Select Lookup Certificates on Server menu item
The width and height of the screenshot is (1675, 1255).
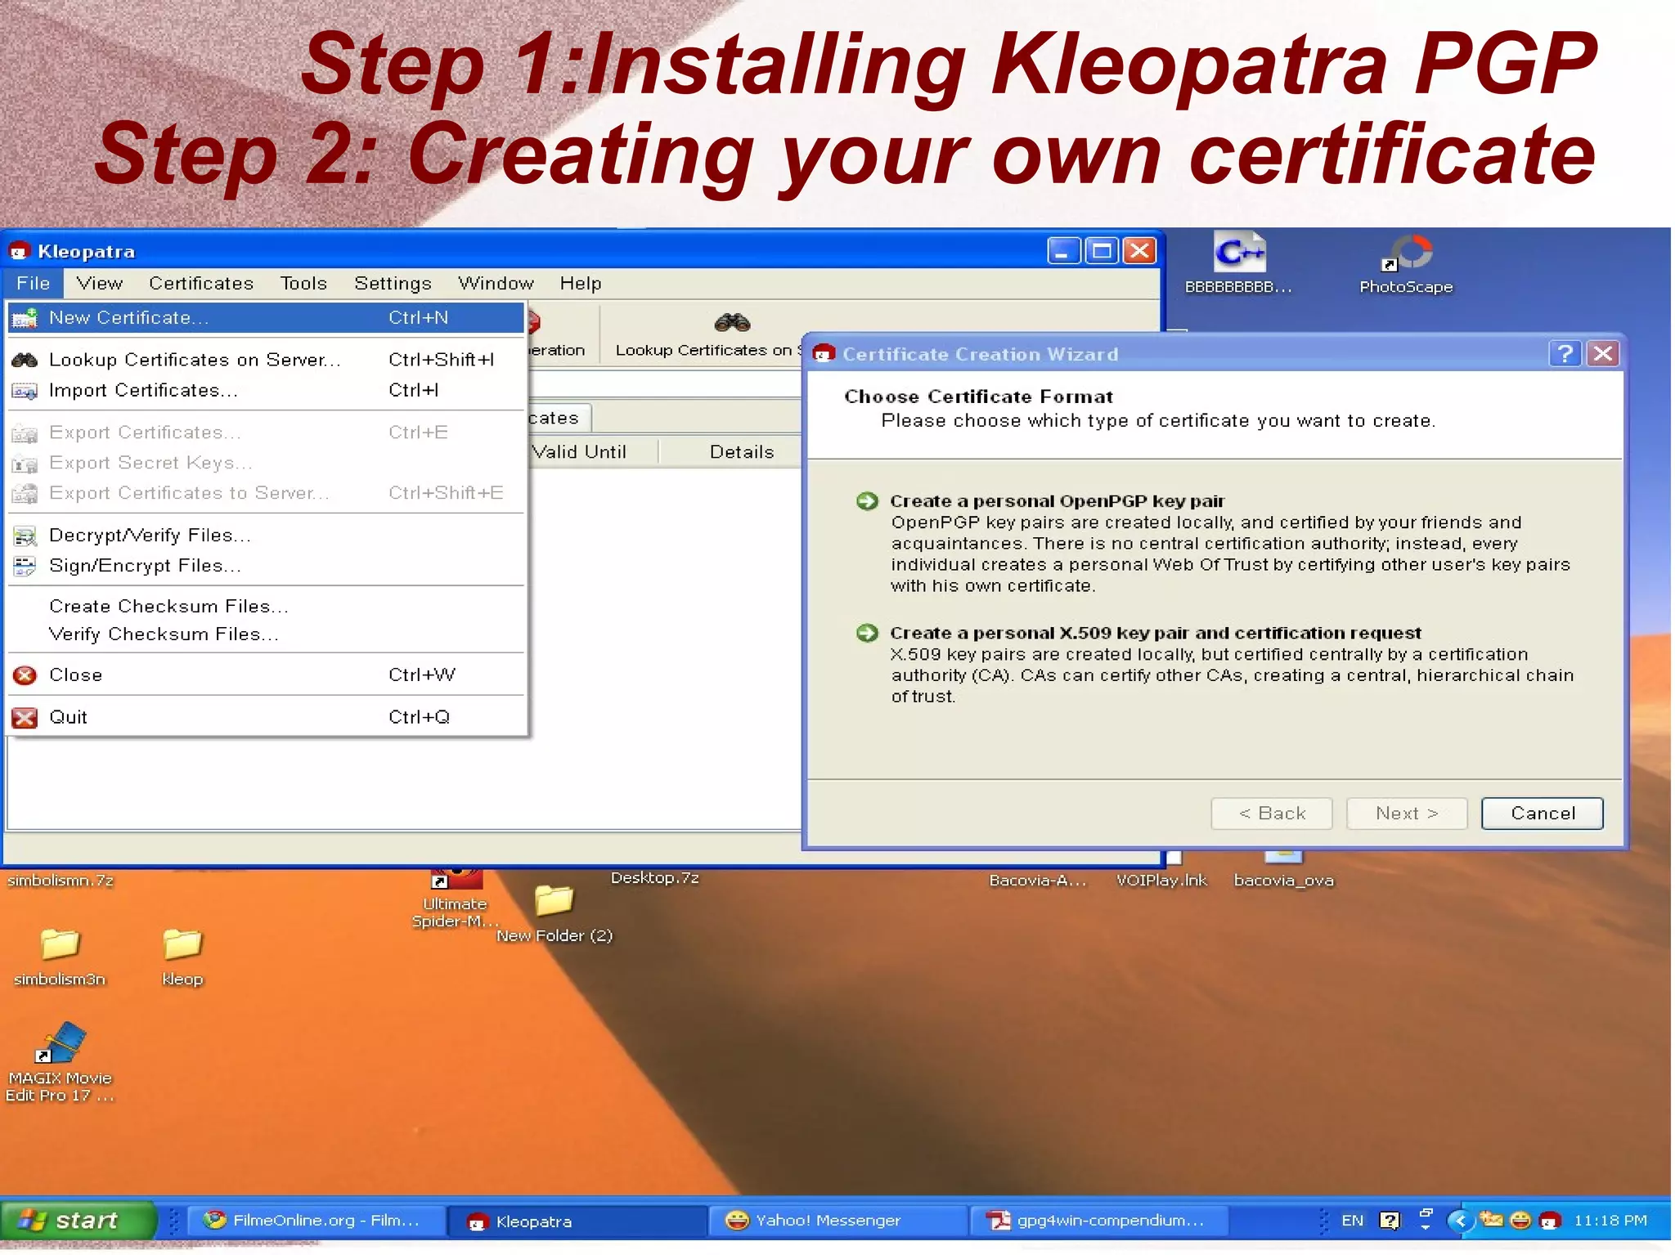(194, 360)
